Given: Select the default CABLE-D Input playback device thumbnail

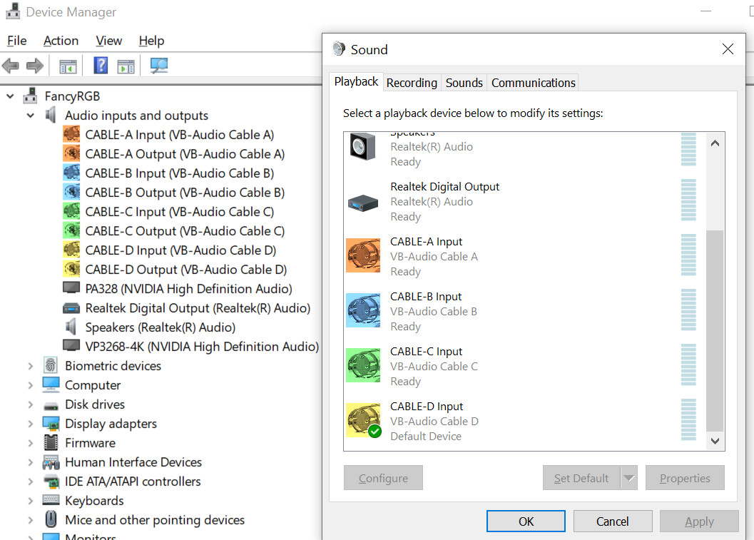Looking at the screenshot, I should click(x=363, y=419).
